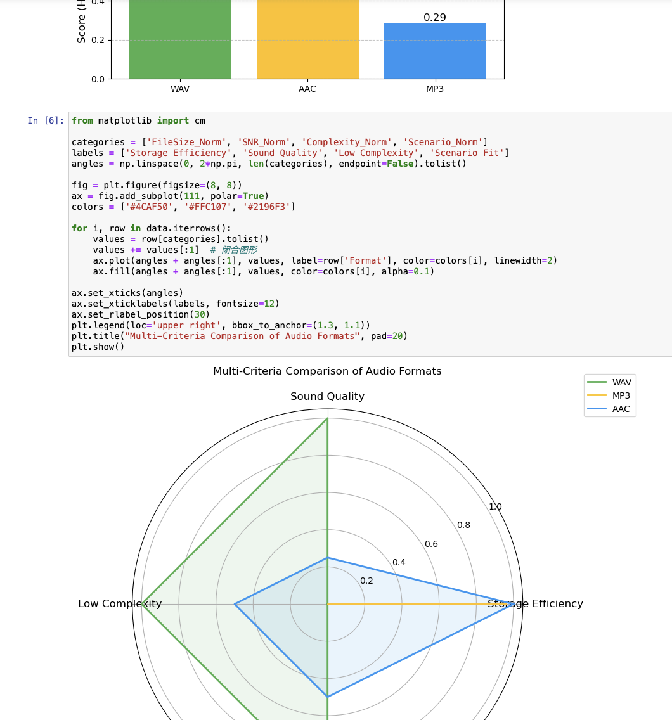Viewport: 672px width, 720px height.
Task: Place cursor on 'from matplotlib import cm' line
Action: pyautogui.click(x=138, y=120)
